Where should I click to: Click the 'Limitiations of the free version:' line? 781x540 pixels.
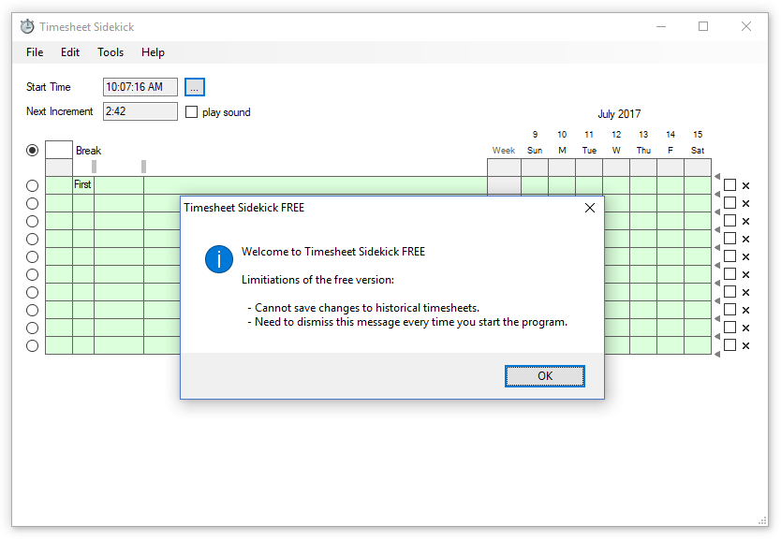pos(317,280)
